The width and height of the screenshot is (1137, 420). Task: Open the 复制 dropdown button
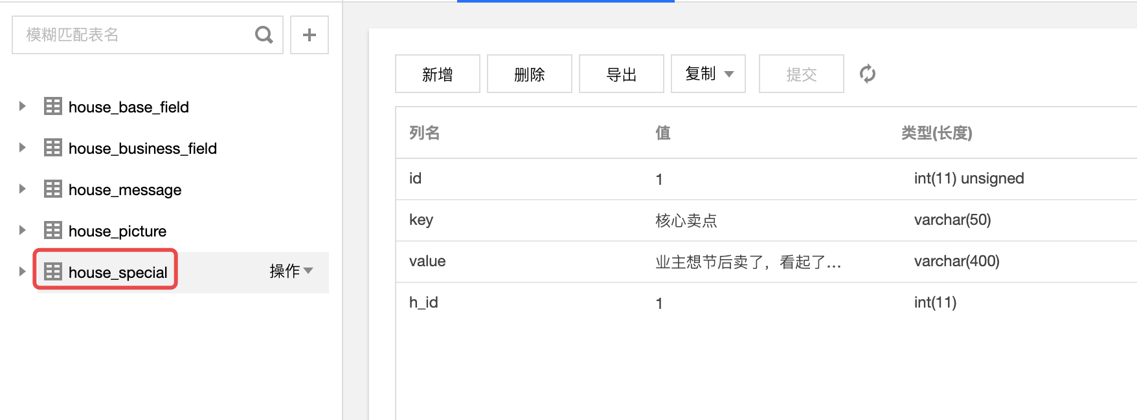tap(708, 74)
